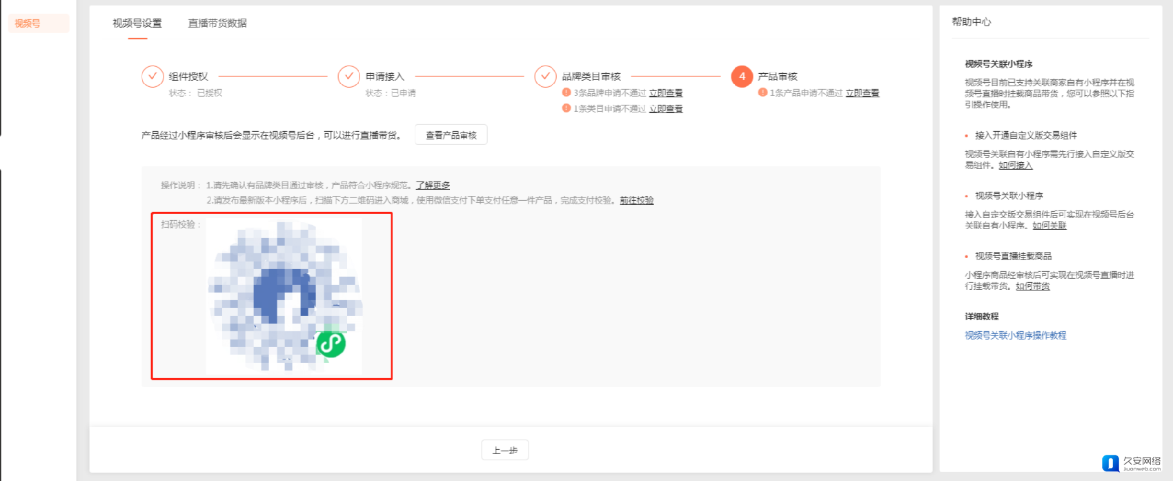1173x481 pixels.
Task: Click the 状态：已申请 status text
Action: pyautogui.click(x=391, y=93)
